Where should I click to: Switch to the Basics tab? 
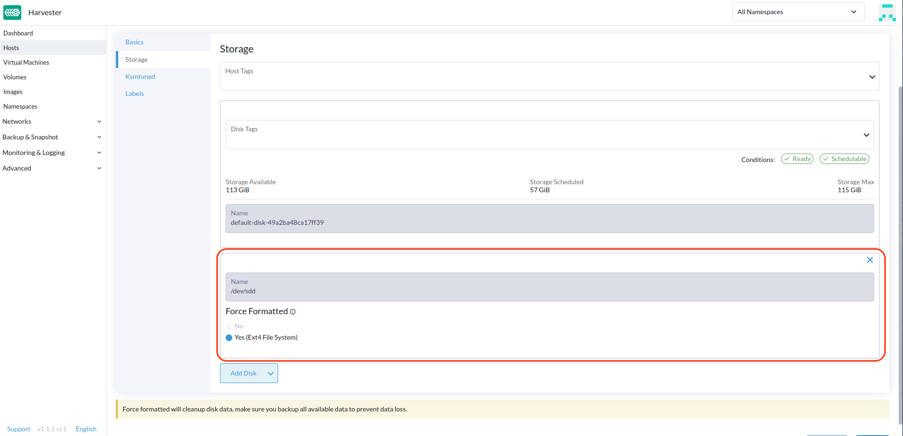point(134,42)
